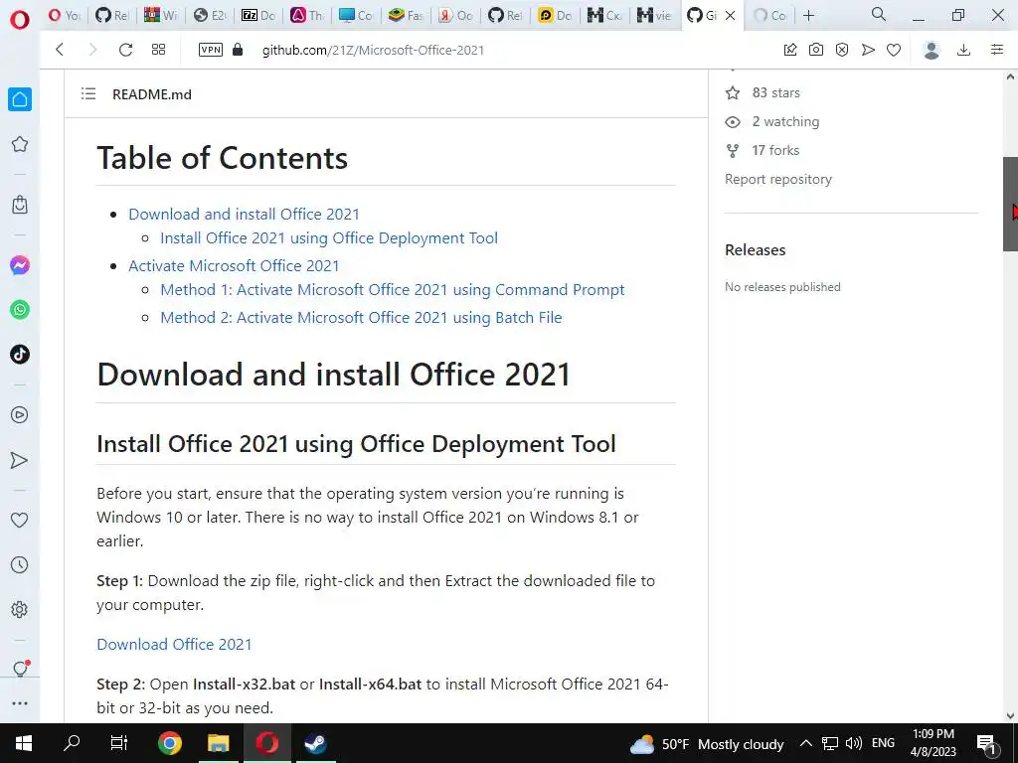This screenshot has height=763, width=1018.
Task: Open the Releases heading link
Action: coord(756,249)
